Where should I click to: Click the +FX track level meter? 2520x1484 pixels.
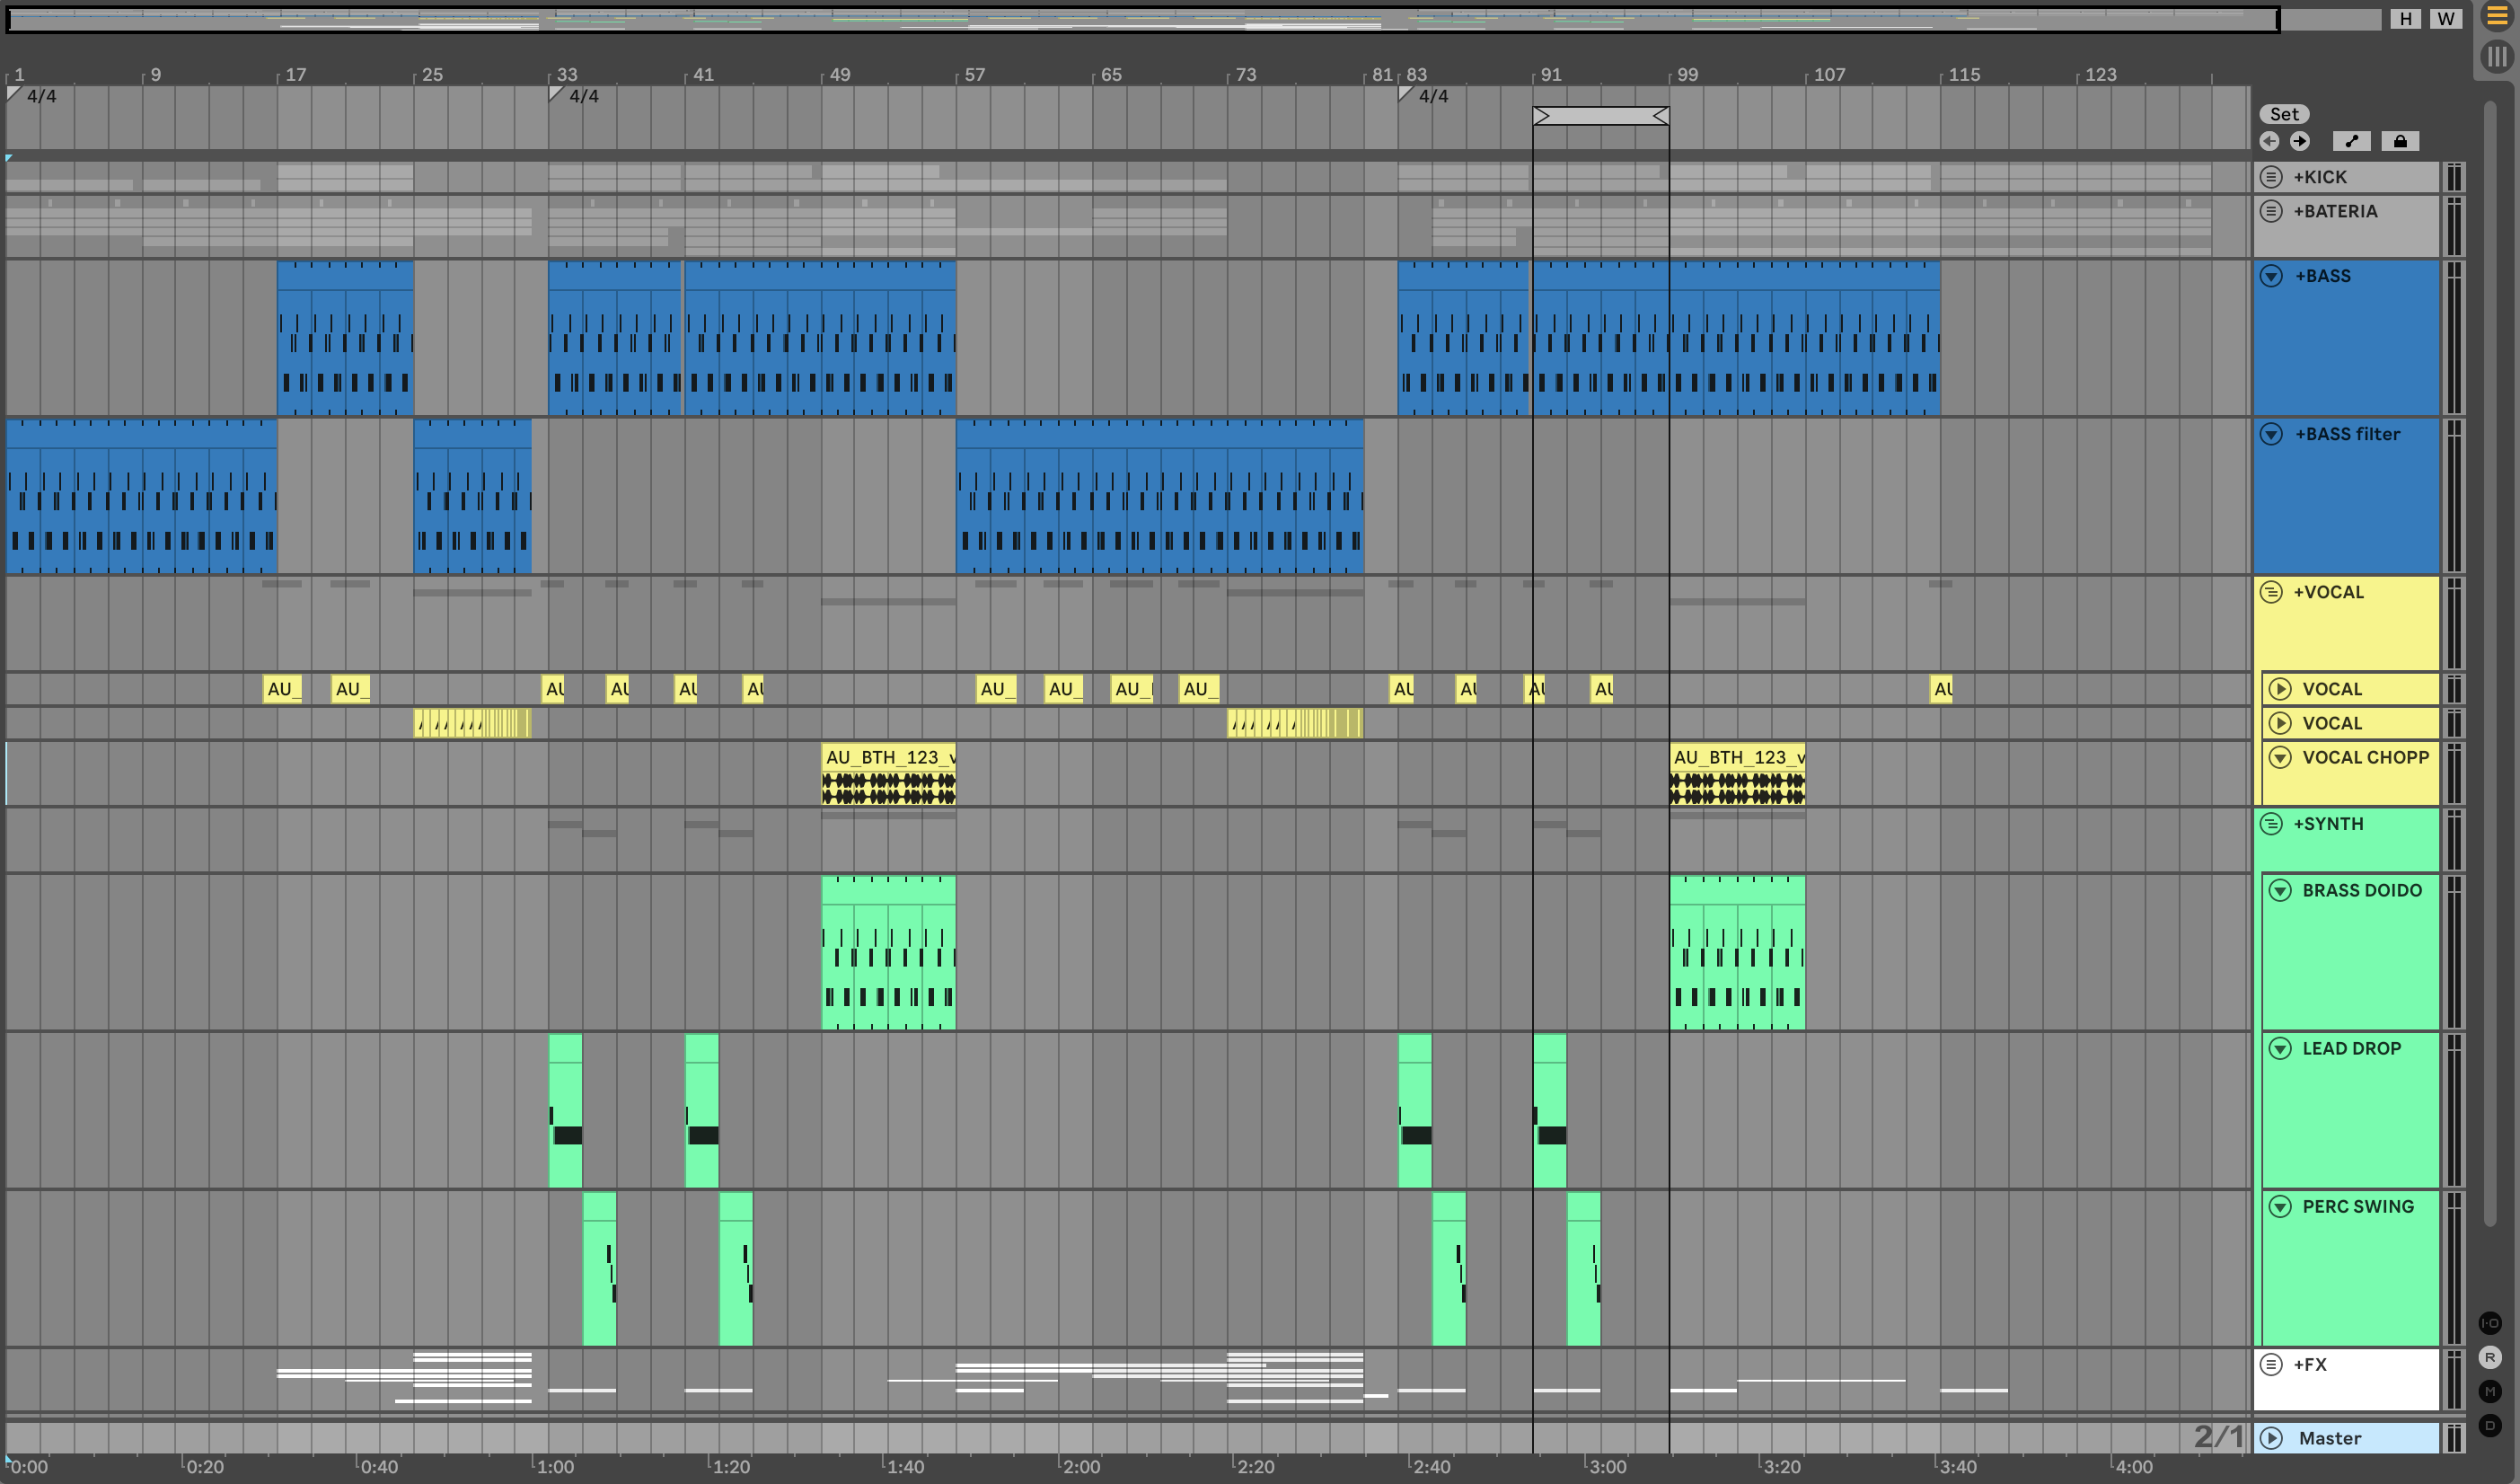[x=2454, y=1379]
